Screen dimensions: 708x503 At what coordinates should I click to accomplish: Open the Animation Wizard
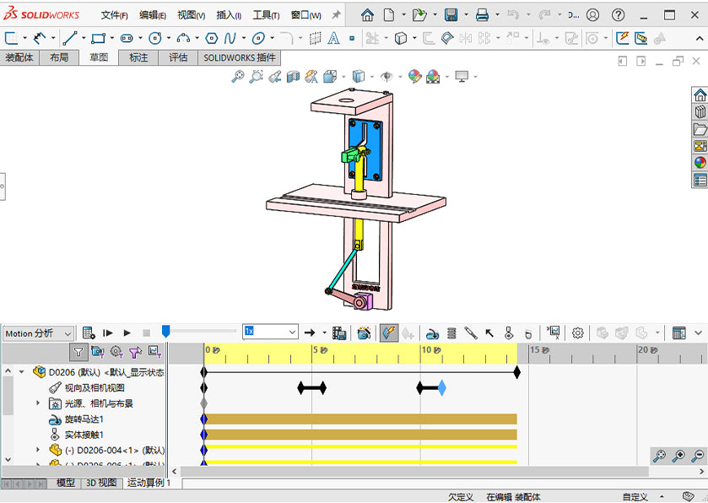point(364,333)
